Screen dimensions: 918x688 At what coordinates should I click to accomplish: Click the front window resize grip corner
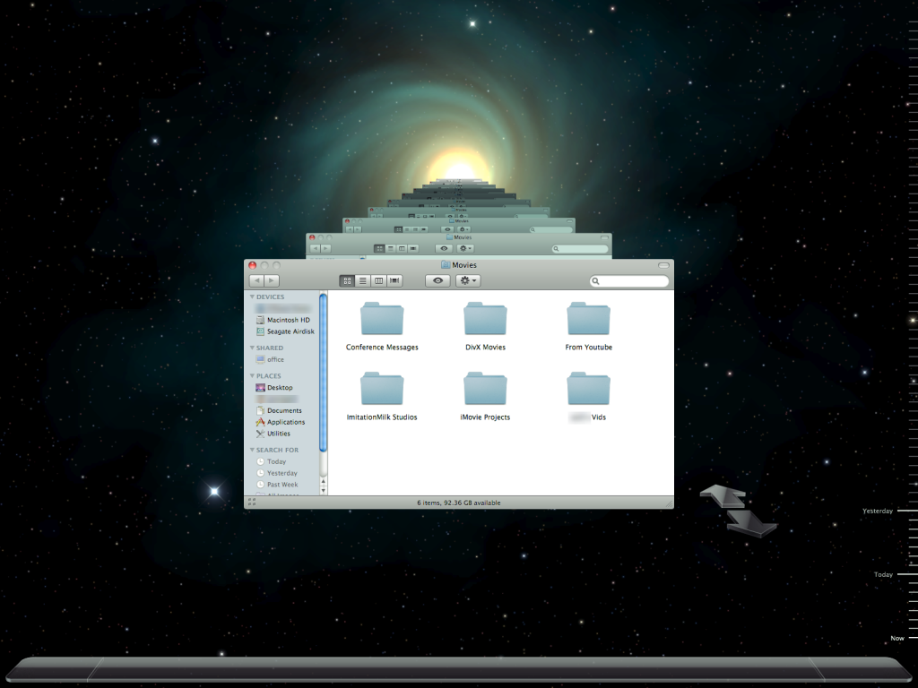tap(669, 503)
